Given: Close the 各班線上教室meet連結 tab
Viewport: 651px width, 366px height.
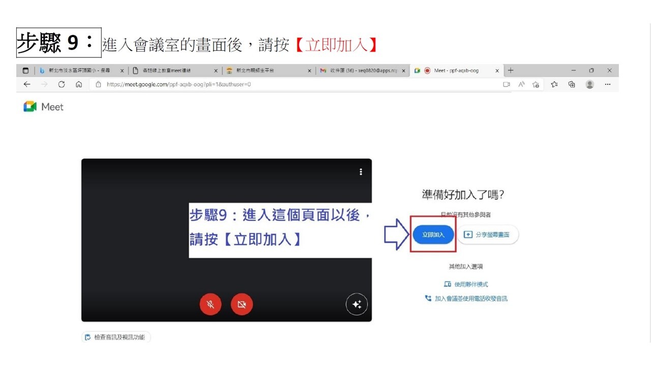Looking at the screenshot, I should [x=216, y=71].
